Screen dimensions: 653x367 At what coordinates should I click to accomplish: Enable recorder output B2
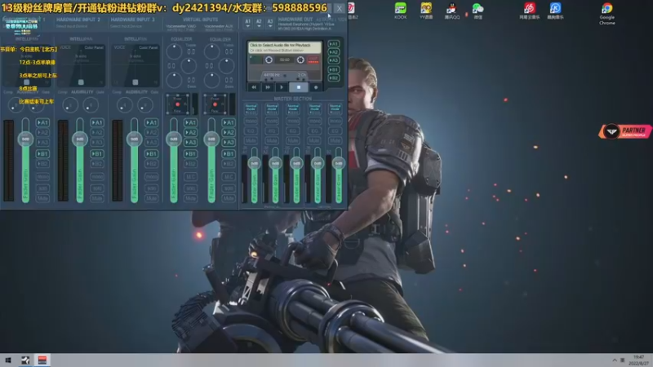pyautogui.click(x=334, y=77)
